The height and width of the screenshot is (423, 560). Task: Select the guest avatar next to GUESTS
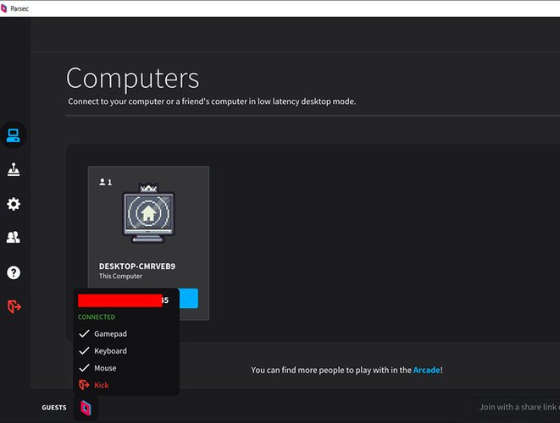[86, 408]
